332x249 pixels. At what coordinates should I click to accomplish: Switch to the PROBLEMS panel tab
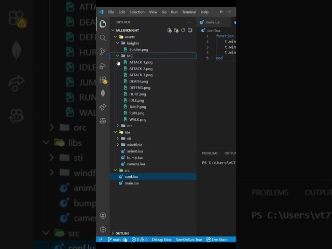[210, 153]
